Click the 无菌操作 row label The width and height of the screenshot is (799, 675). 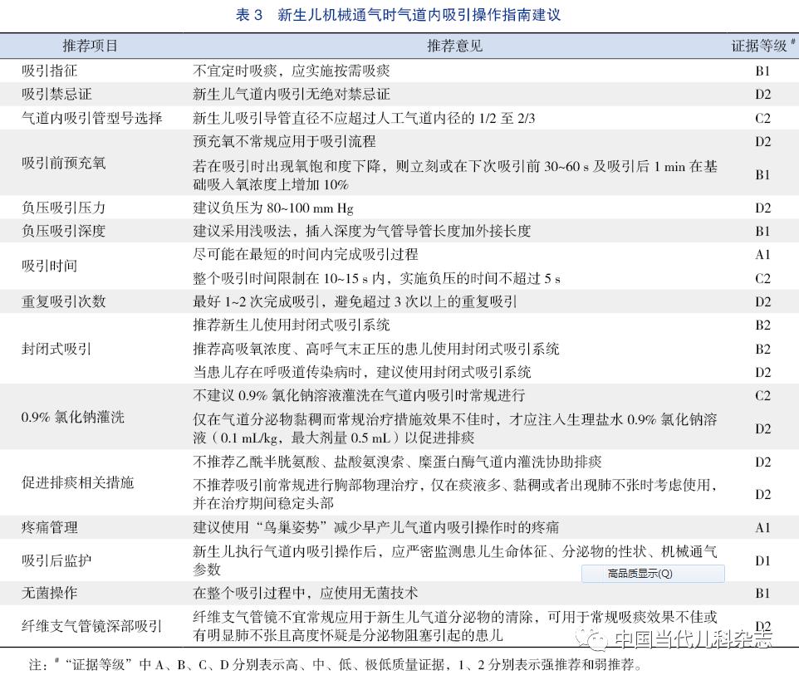point(50,593)
